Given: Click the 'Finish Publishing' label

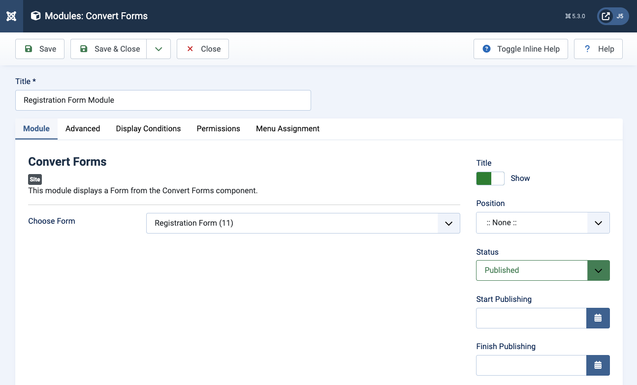Looking at the screenshot, I should point(506,347).
